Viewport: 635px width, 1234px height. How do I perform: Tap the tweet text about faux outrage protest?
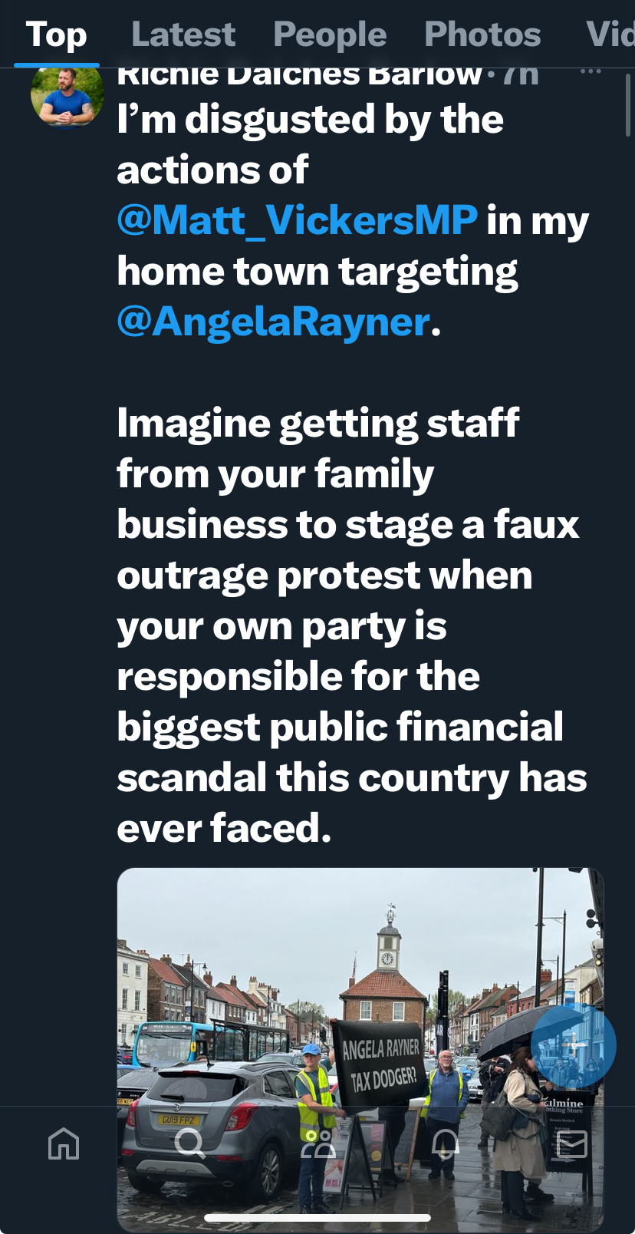click(351, 626)
